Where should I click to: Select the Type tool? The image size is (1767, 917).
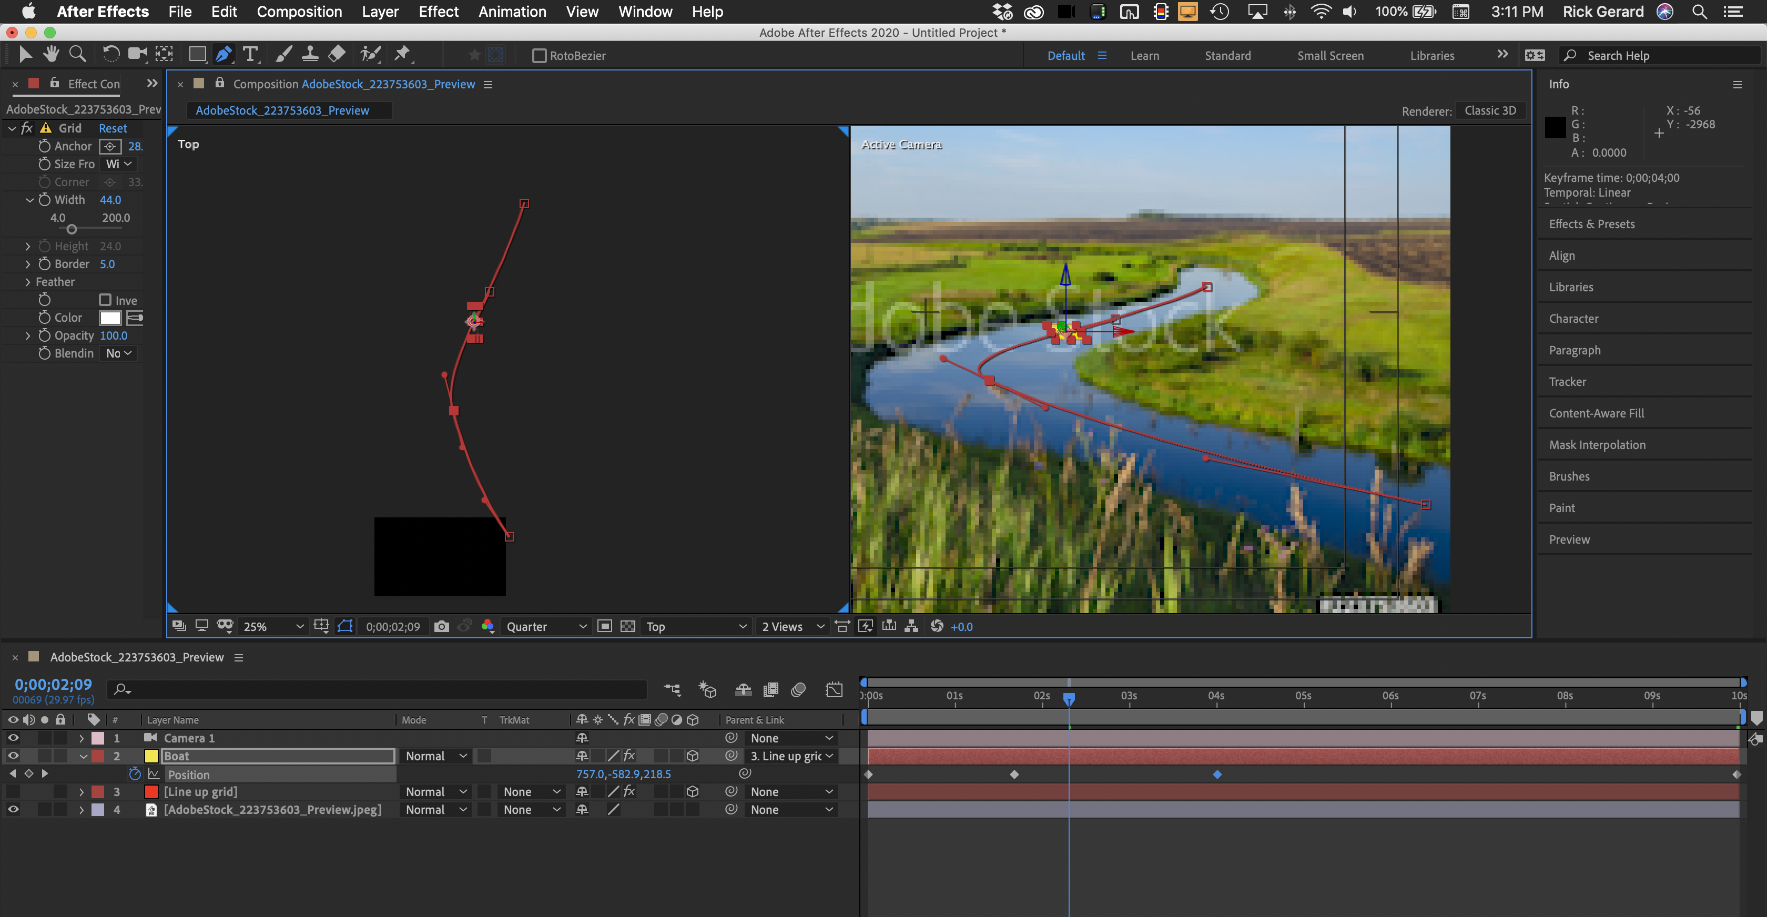coord(251,54)
